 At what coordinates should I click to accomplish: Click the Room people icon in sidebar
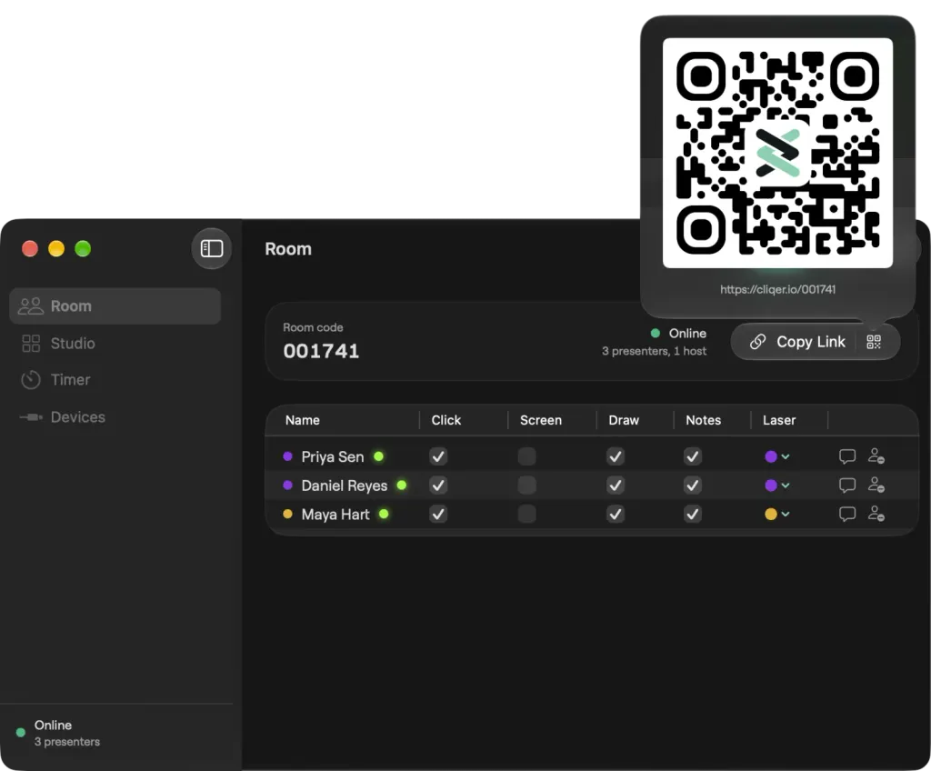[x=31, y=305]
